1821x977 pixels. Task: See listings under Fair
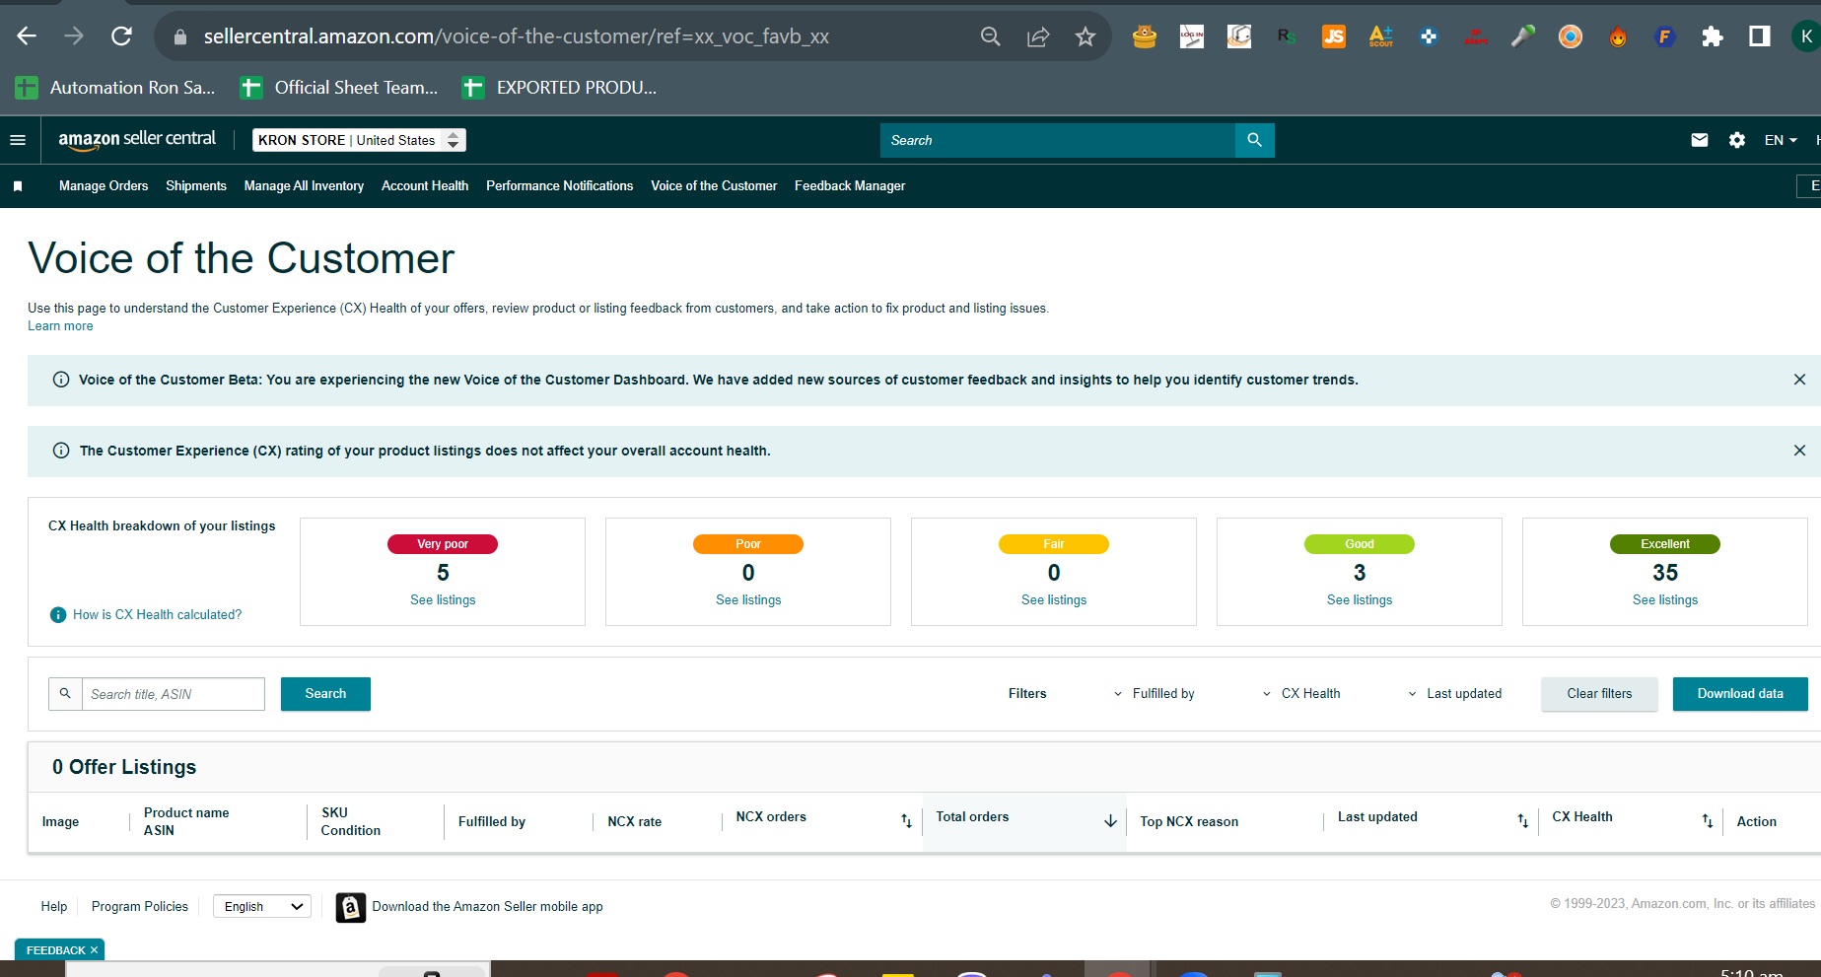(x=1054, y=600)
